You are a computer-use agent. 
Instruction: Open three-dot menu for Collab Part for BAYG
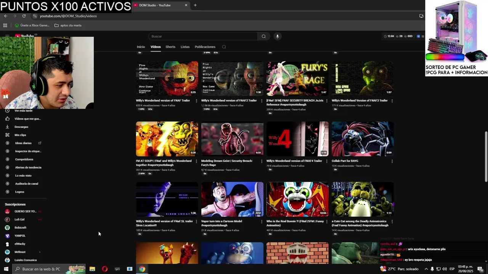(392, 161)
